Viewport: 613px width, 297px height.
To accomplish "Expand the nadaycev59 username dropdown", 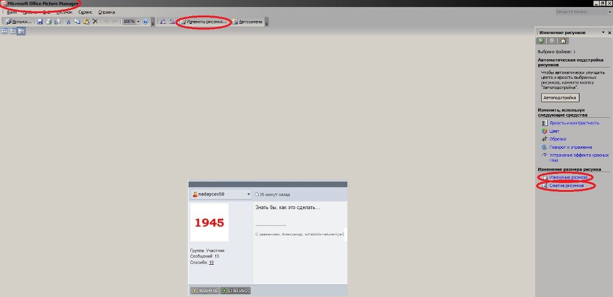I will click(248, 194).
